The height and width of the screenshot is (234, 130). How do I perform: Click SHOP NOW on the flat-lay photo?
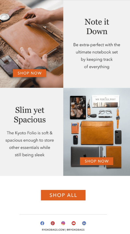pos(97,161)
